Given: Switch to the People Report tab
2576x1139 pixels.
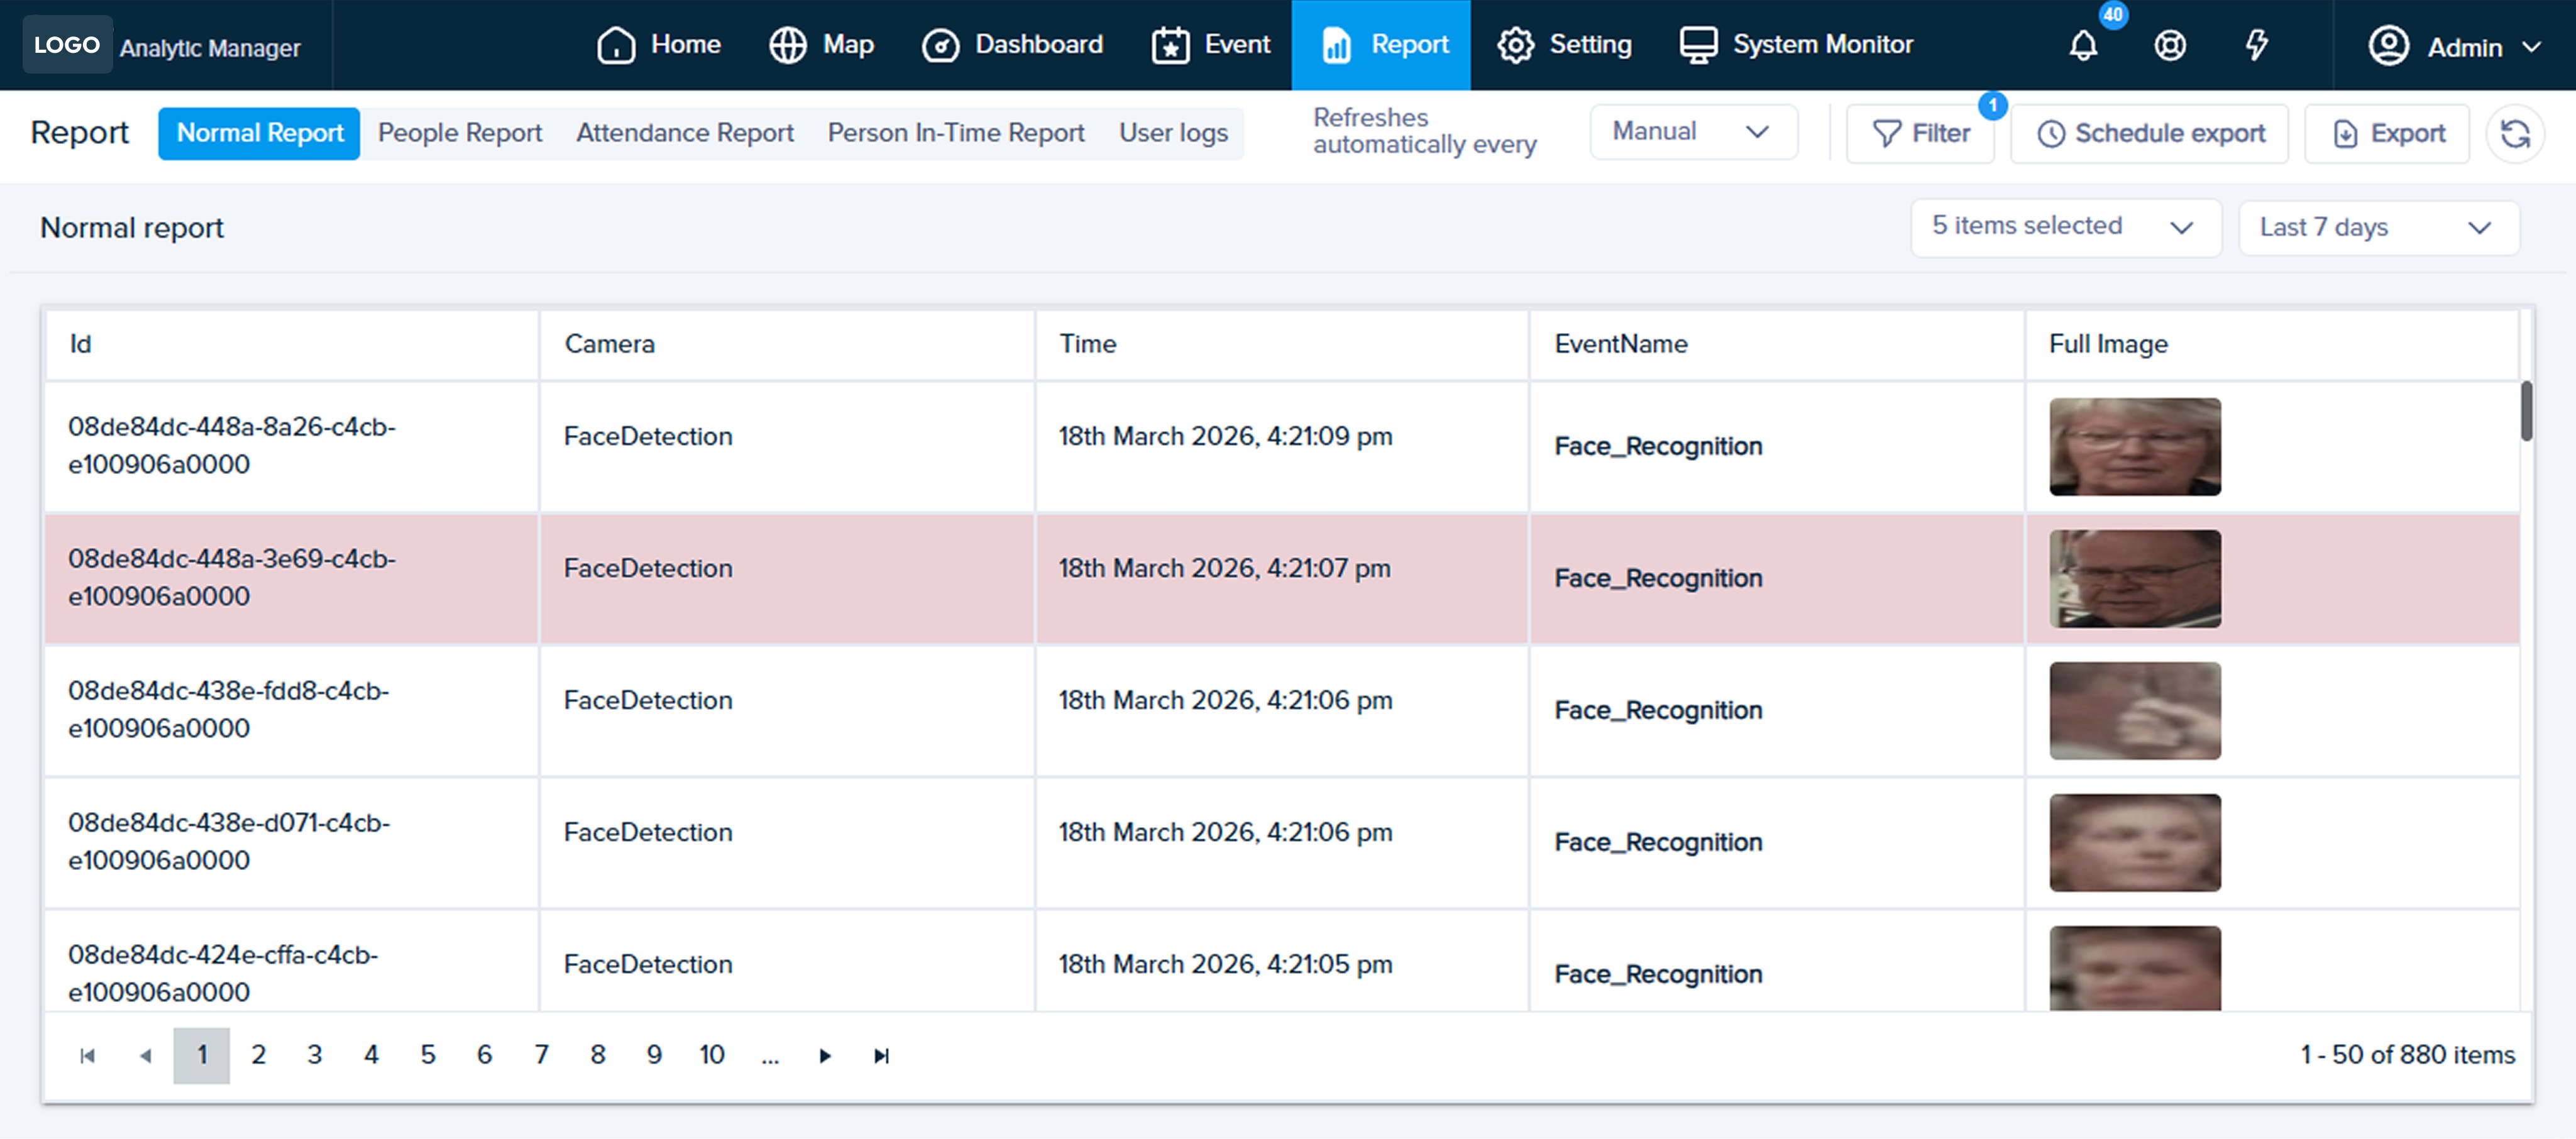Looking at the screenshot, I should 460,133.
